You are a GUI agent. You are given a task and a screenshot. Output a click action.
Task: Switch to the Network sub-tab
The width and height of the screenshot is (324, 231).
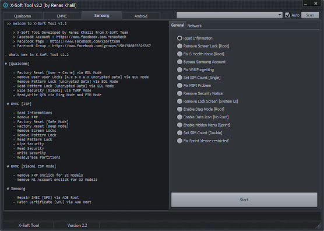(195, 26)
